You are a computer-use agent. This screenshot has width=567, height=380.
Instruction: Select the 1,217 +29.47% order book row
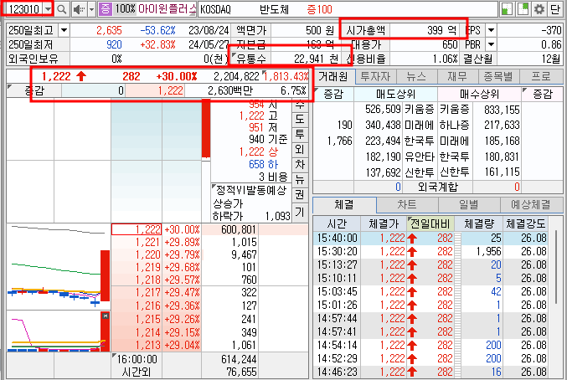click(209, 292)
